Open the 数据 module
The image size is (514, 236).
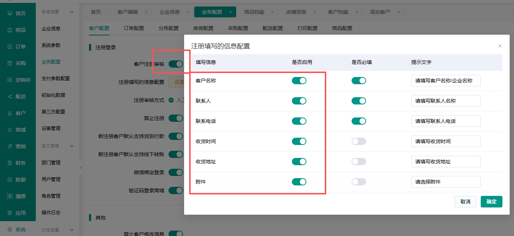18,180
